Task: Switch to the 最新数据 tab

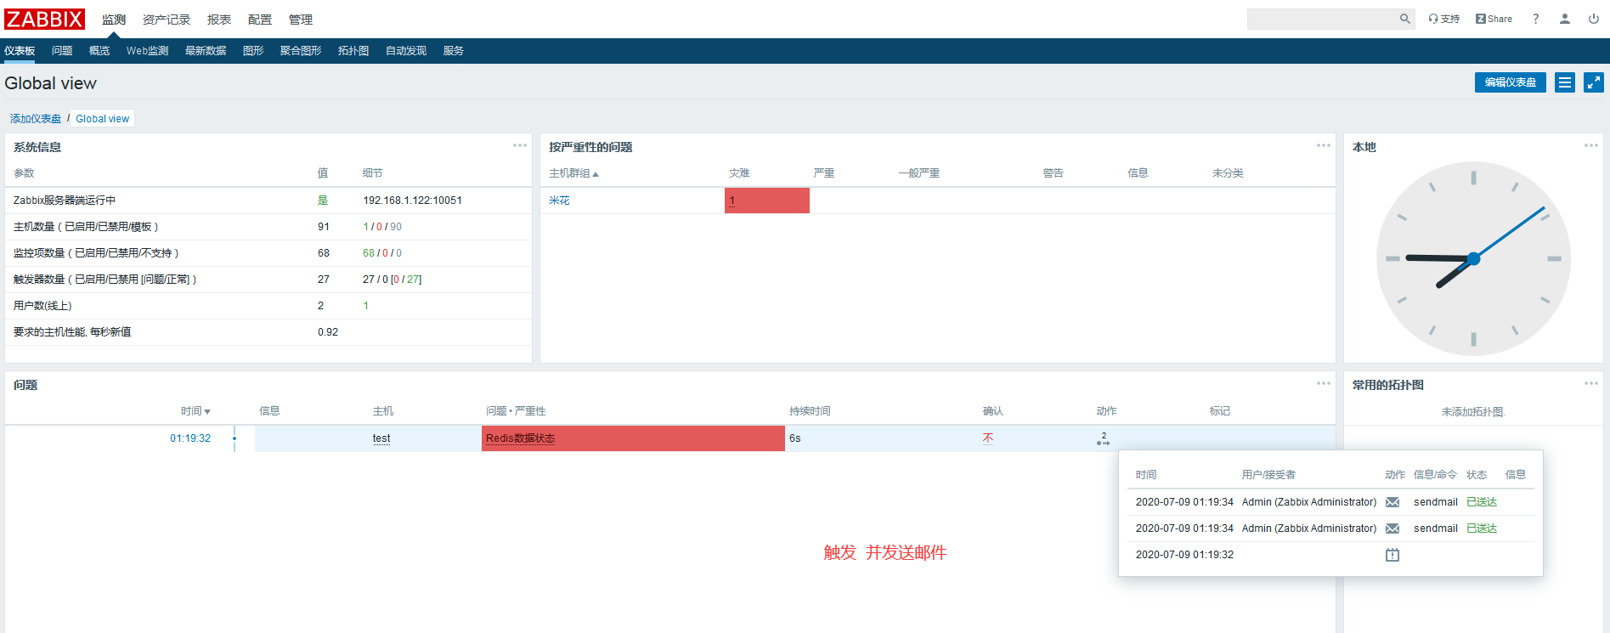Action: (x=205, y=51)
